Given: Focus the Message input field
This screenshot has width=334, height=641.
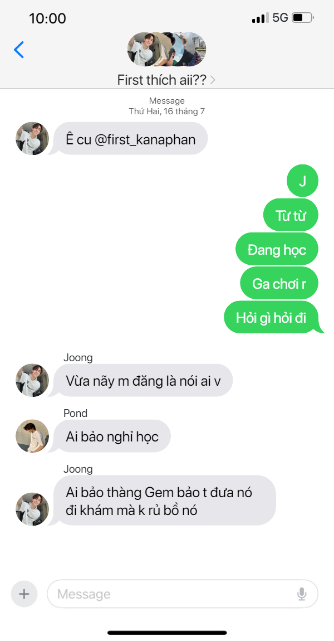Looking at the screenshot, I should point(183,594).
